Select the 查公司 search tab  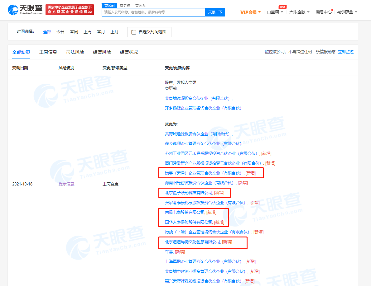tap(109, 5)
